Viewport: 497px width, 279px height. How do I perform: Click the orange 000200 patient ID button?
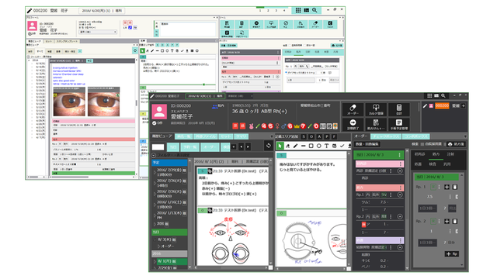(x=442, y=105)
